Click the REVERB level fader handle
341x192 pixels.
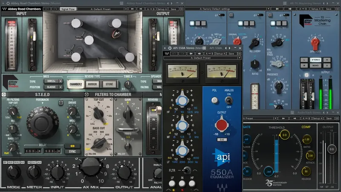point(158,110)
